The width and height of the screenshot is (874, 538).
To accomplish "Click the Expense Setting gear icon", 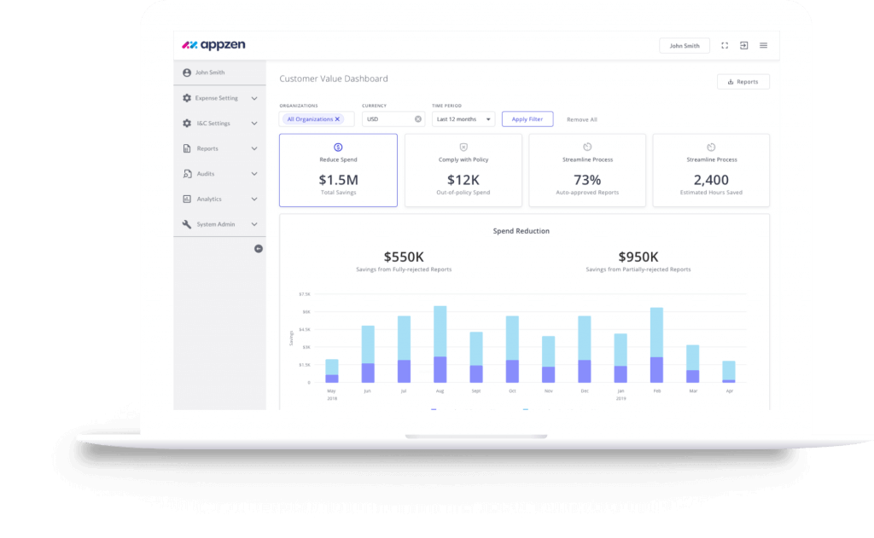I will click(x=186, y=97).
